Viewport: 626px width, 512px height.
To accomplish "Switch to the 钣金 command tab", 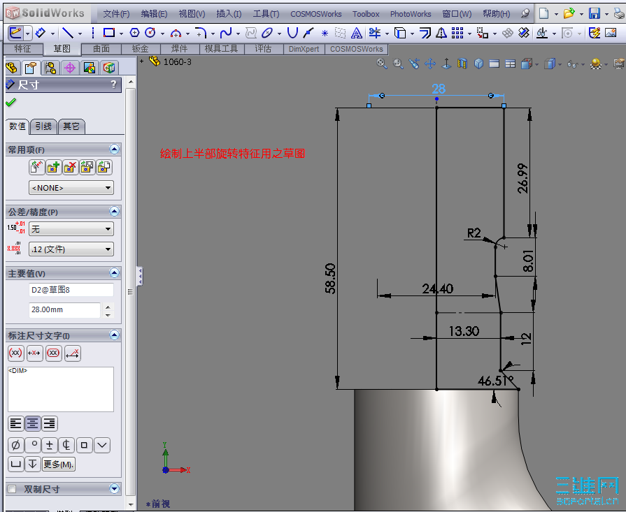I will tap(141, 49).
